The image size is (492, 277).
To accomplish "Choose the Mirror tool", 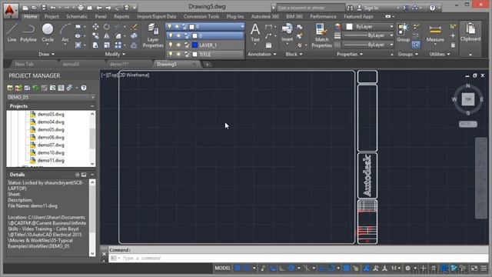I will pyautogui.click(x=107, y=36).
